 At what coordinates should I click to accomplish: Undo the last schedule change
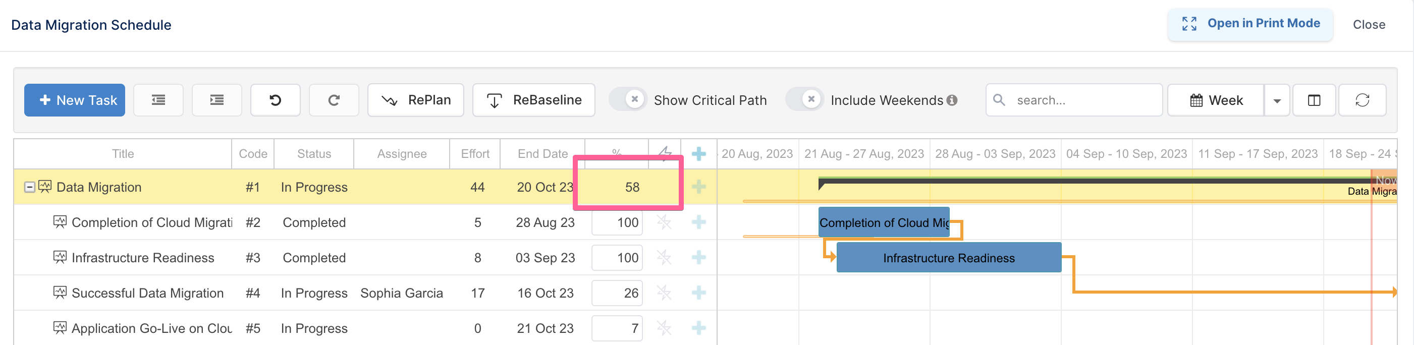[x=276, y=100]
